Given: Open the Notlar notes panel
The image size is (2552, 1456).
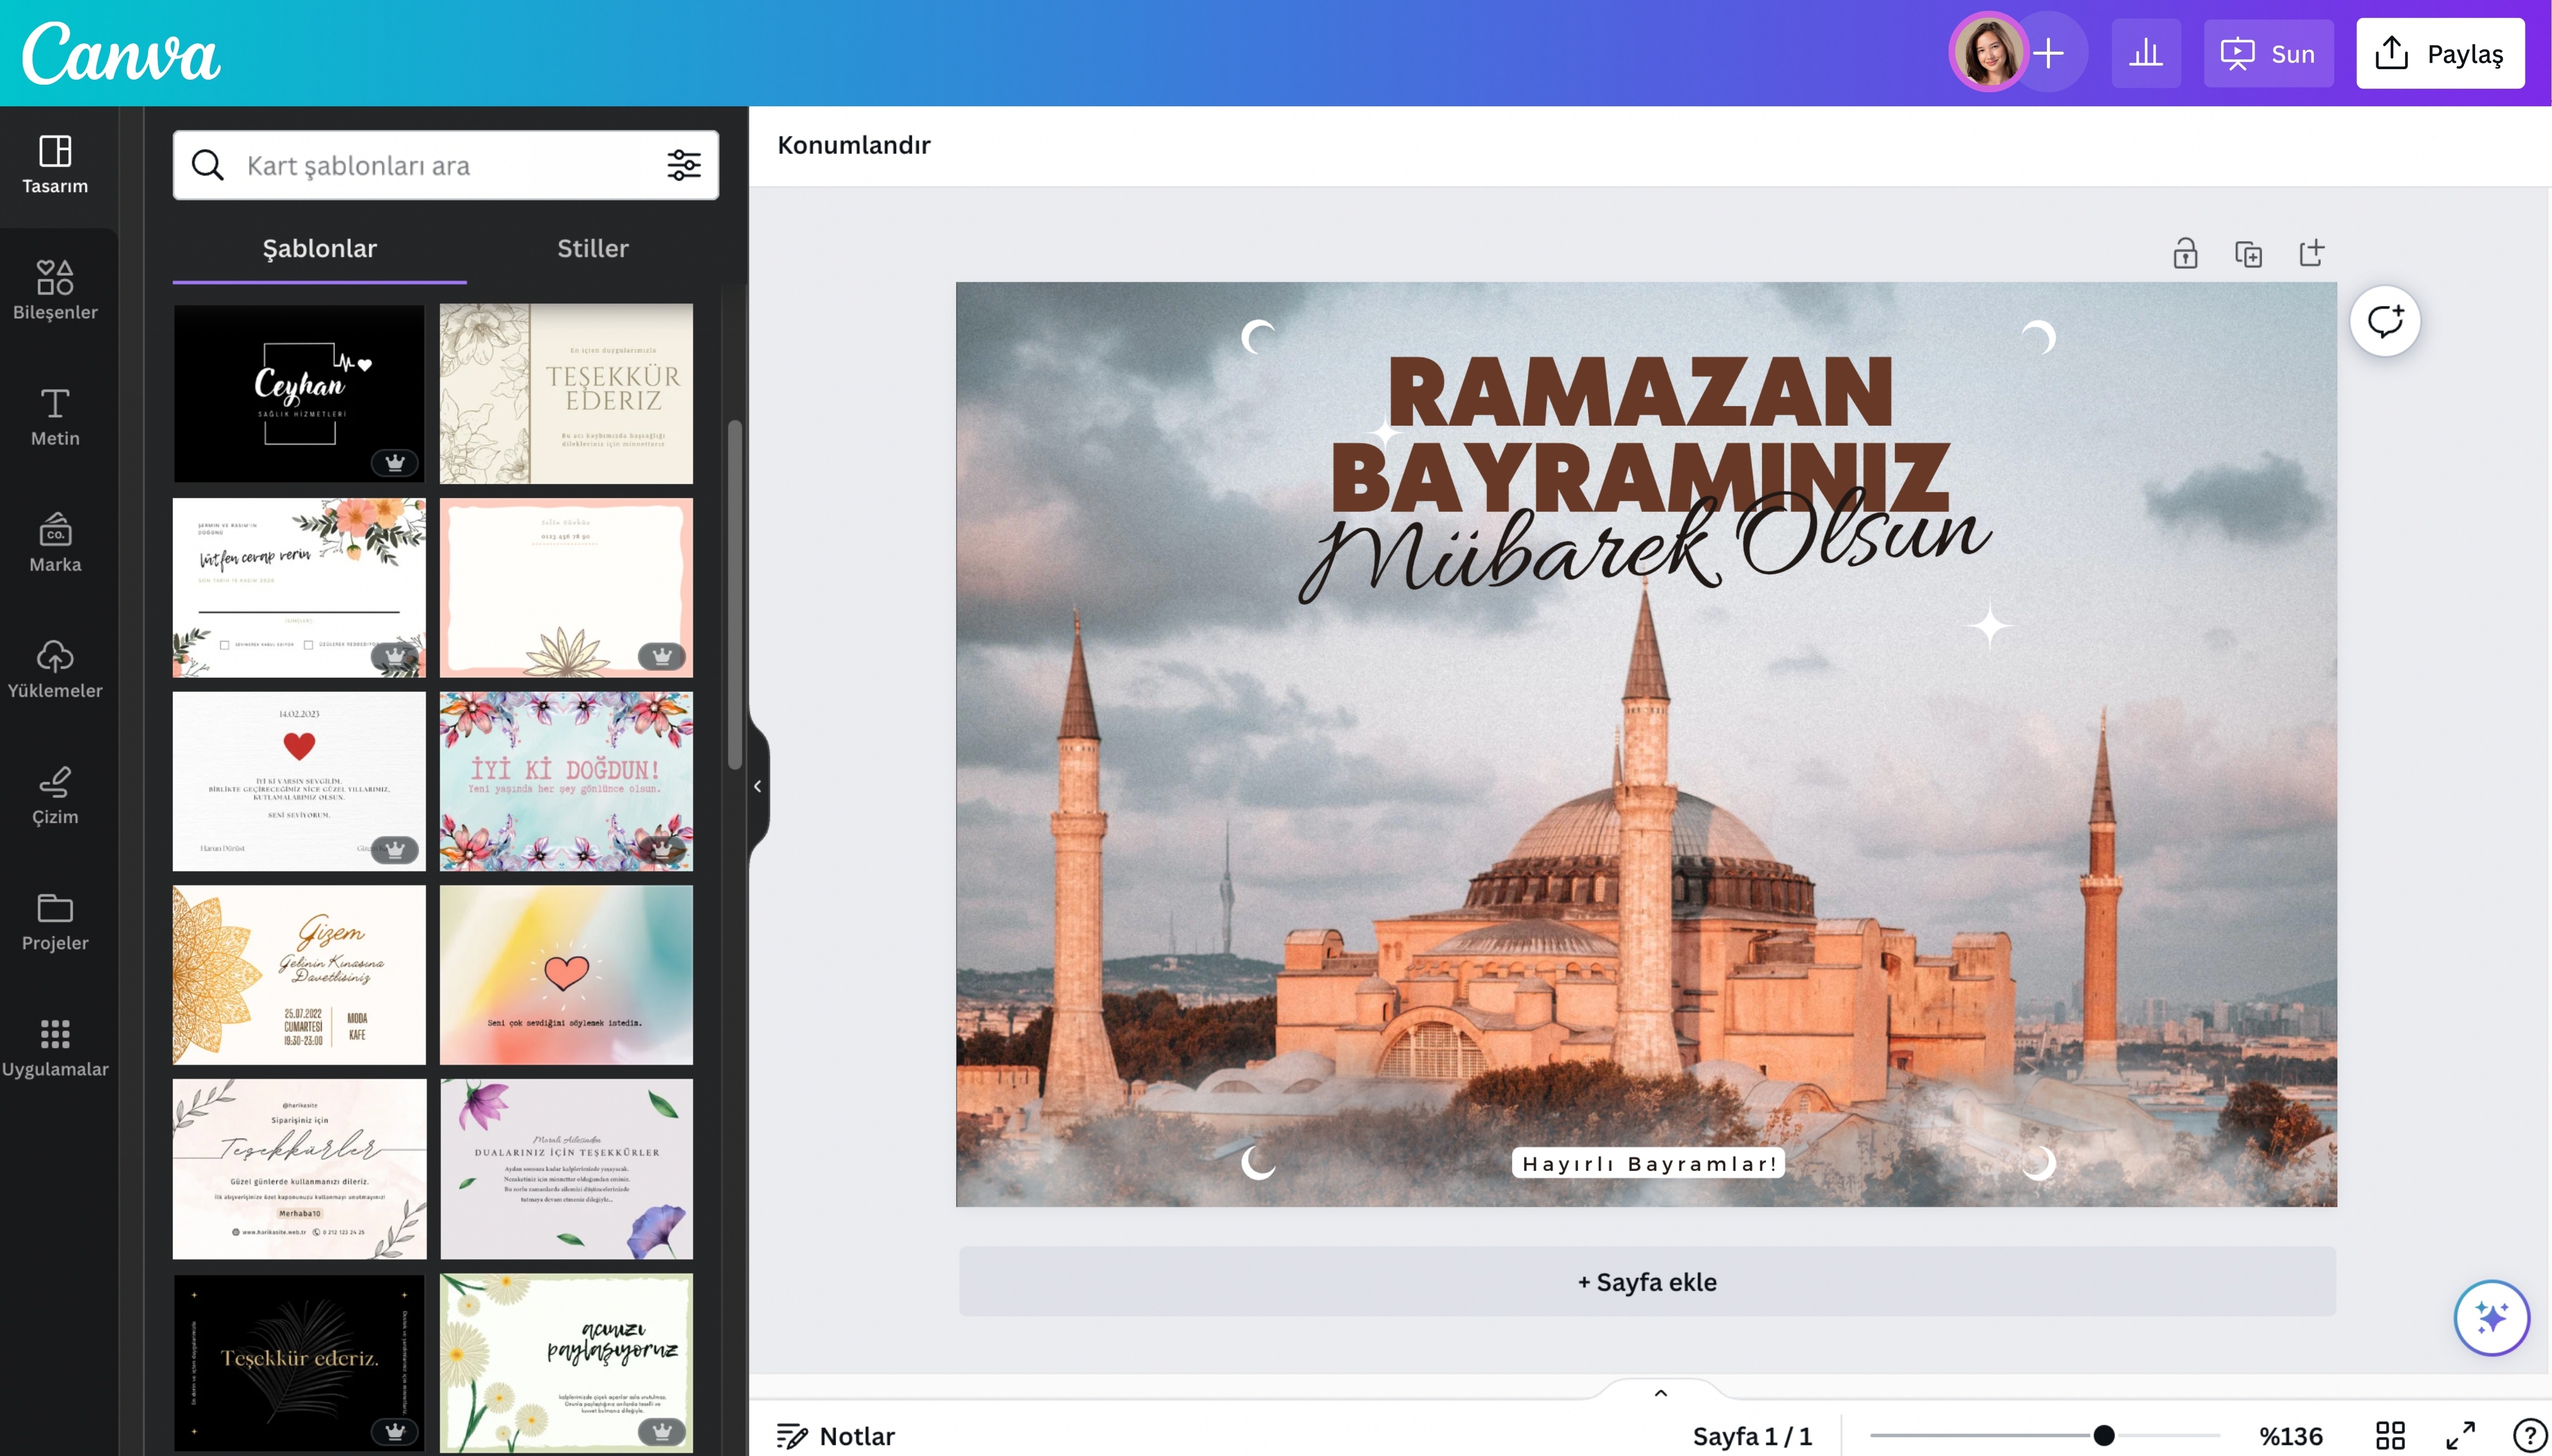Looking at the screenshot, I should click(x=836, y=1436).
